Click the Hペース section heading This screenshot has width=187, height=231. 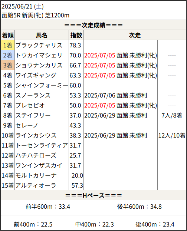tap(93, 195)
